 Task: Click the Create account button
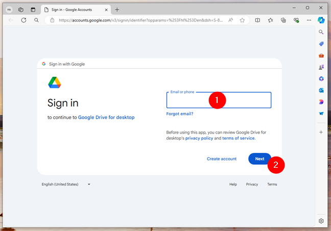222,159
